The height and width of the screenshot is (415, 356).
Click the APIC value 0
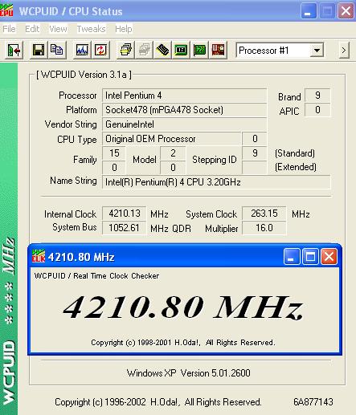[317, 110]
